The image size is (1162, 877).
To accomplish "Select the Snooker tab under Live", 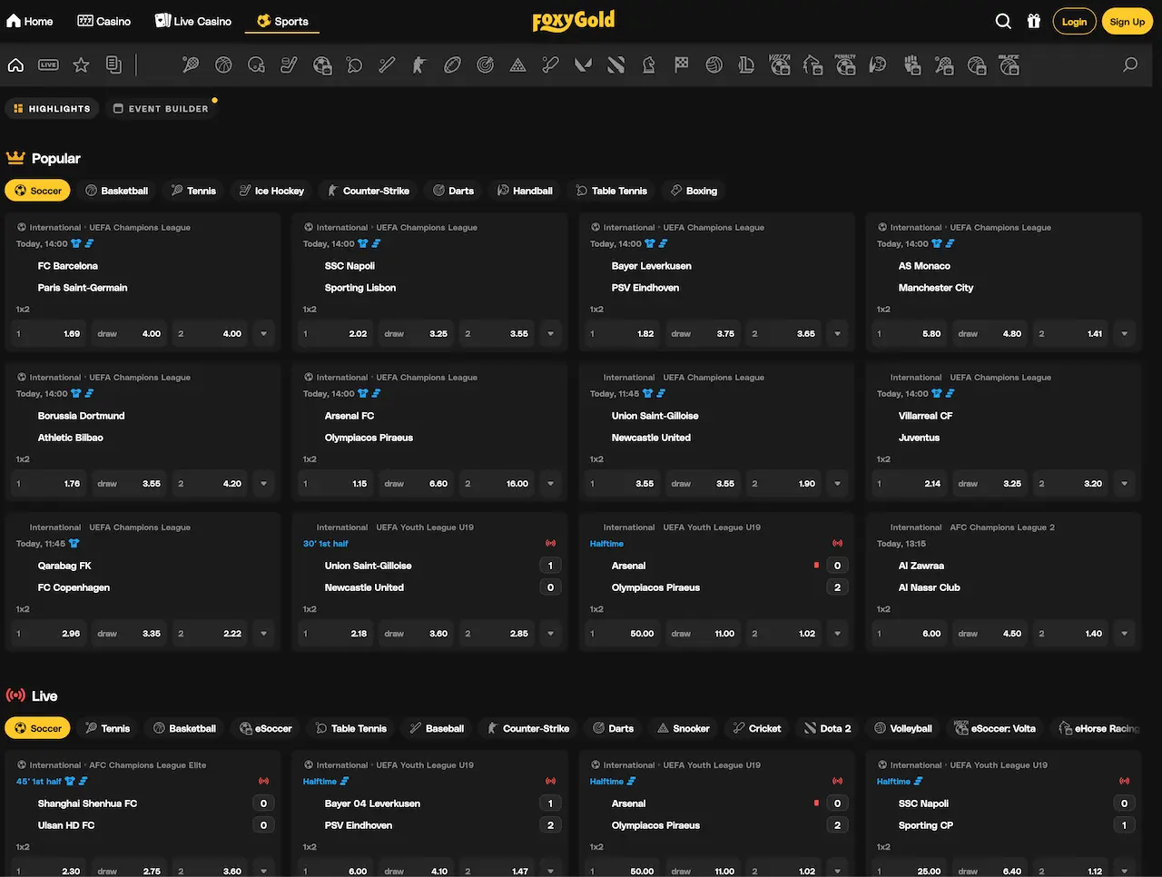I will tap(683, 728).
